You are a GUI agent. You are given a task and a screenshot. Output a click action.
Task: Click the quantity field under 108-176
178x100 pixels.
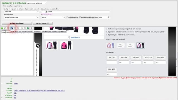pyautogui.click(x=112, y=74)
